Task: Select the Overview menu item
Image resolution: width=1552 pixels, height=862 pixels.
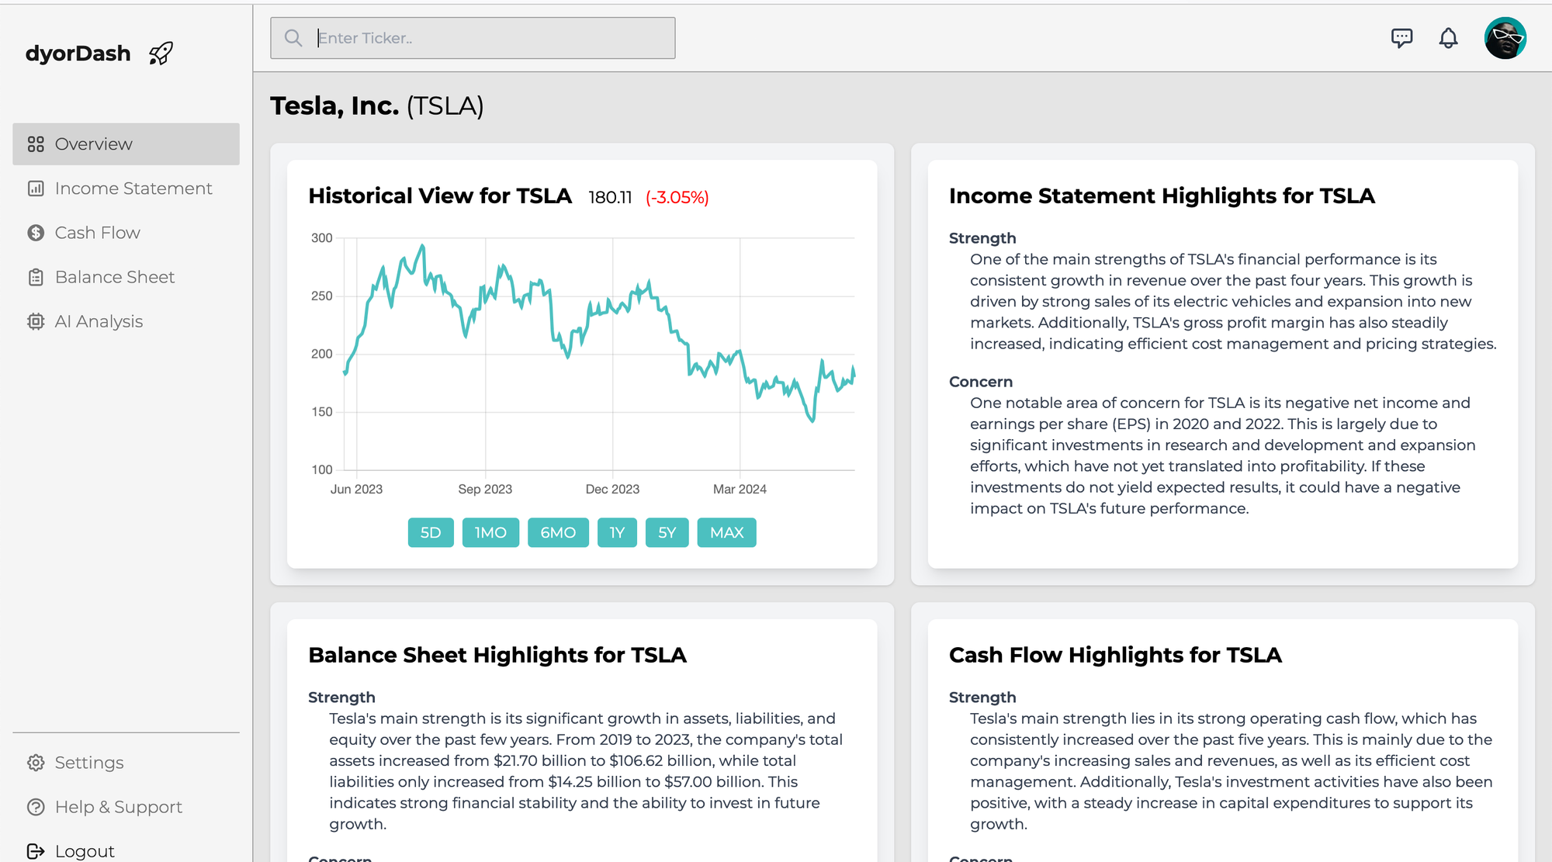Action: pos(126,144)
